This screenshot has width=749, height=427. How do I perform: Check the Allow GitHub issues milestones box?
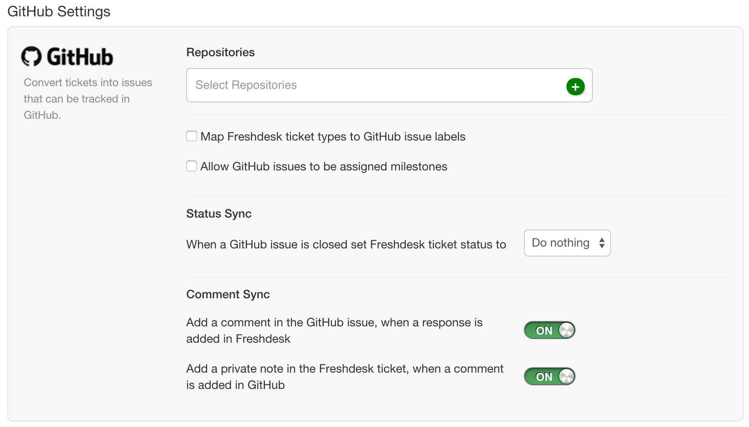point(192,166)
